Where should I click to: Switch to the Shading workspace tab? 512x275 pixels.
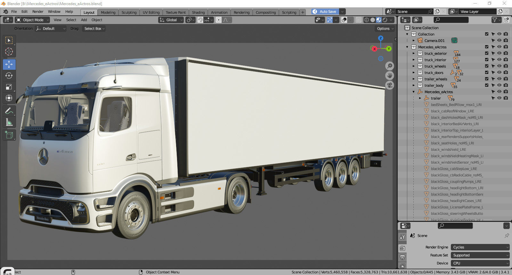(198, 12)
